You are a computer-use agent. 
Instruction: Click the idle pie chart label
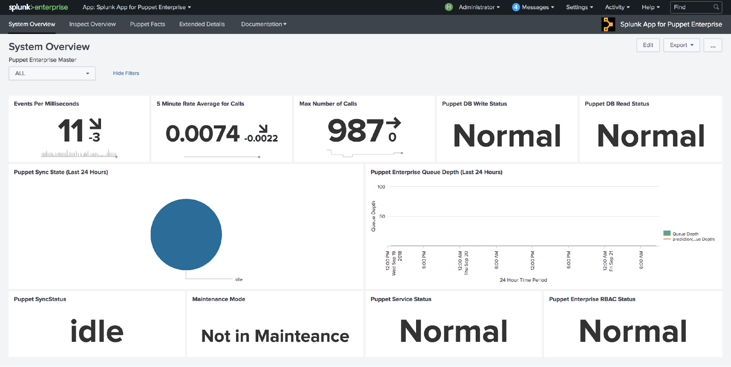pos(239,279)
